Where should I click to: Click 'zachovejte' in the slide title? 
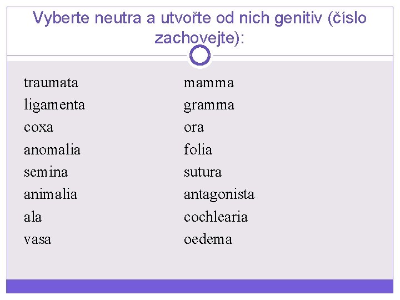point(196,38)
